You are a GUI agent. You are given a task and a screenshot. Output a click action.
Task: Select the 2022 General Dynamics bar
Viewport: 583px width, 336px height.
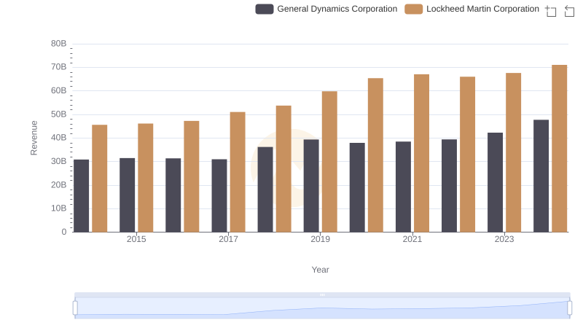[449, 186]
